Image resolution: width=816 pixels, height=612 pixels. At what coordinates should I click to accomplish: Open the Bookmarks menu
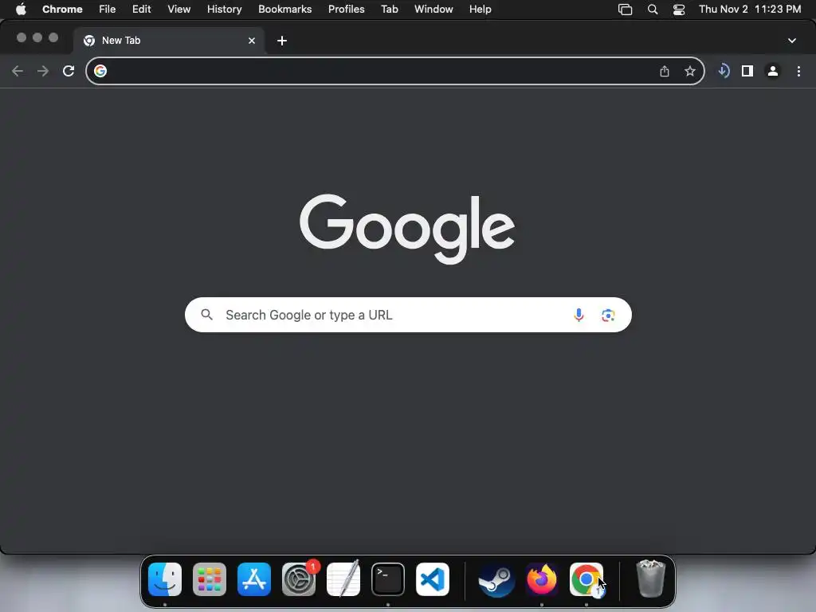pyautogui.click(x=285, y=10)
